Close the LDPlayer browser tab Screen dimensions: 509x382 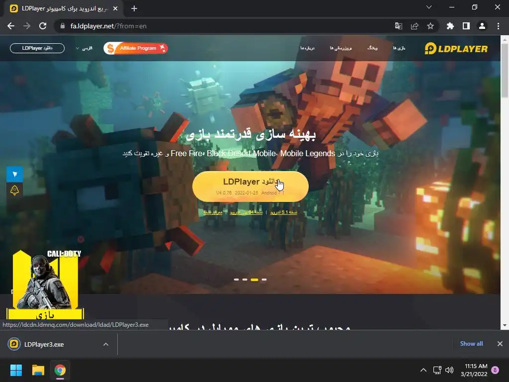tap(115, 9)
